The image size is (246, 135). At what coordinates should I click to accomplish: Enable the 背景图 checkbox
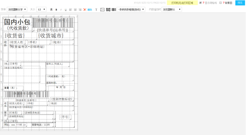tap(220, 3)
